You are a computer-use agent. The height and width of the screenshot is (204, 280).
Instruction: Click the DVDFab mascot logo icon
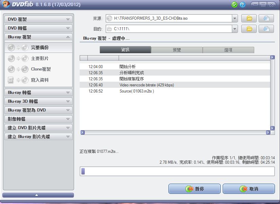pyautogui.click(x=6, y=4)
